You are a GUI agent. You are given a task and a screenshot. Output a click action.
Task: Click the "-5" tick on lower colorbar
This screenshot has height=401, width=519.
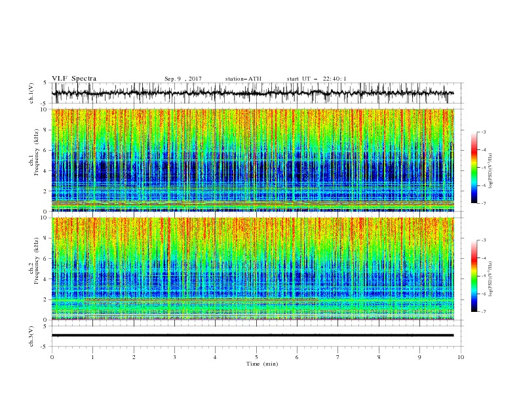click(x=483, y=276)
